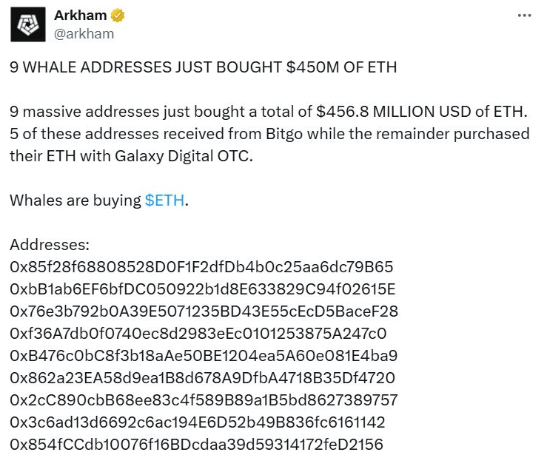Open the Arkham display name link
547x472 pixels.
(x=81, y=16)
